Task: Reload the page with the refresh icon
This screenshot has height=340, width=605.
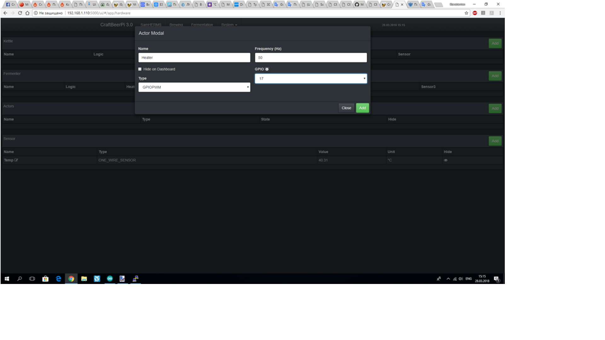Action: (x=20, y=13)
